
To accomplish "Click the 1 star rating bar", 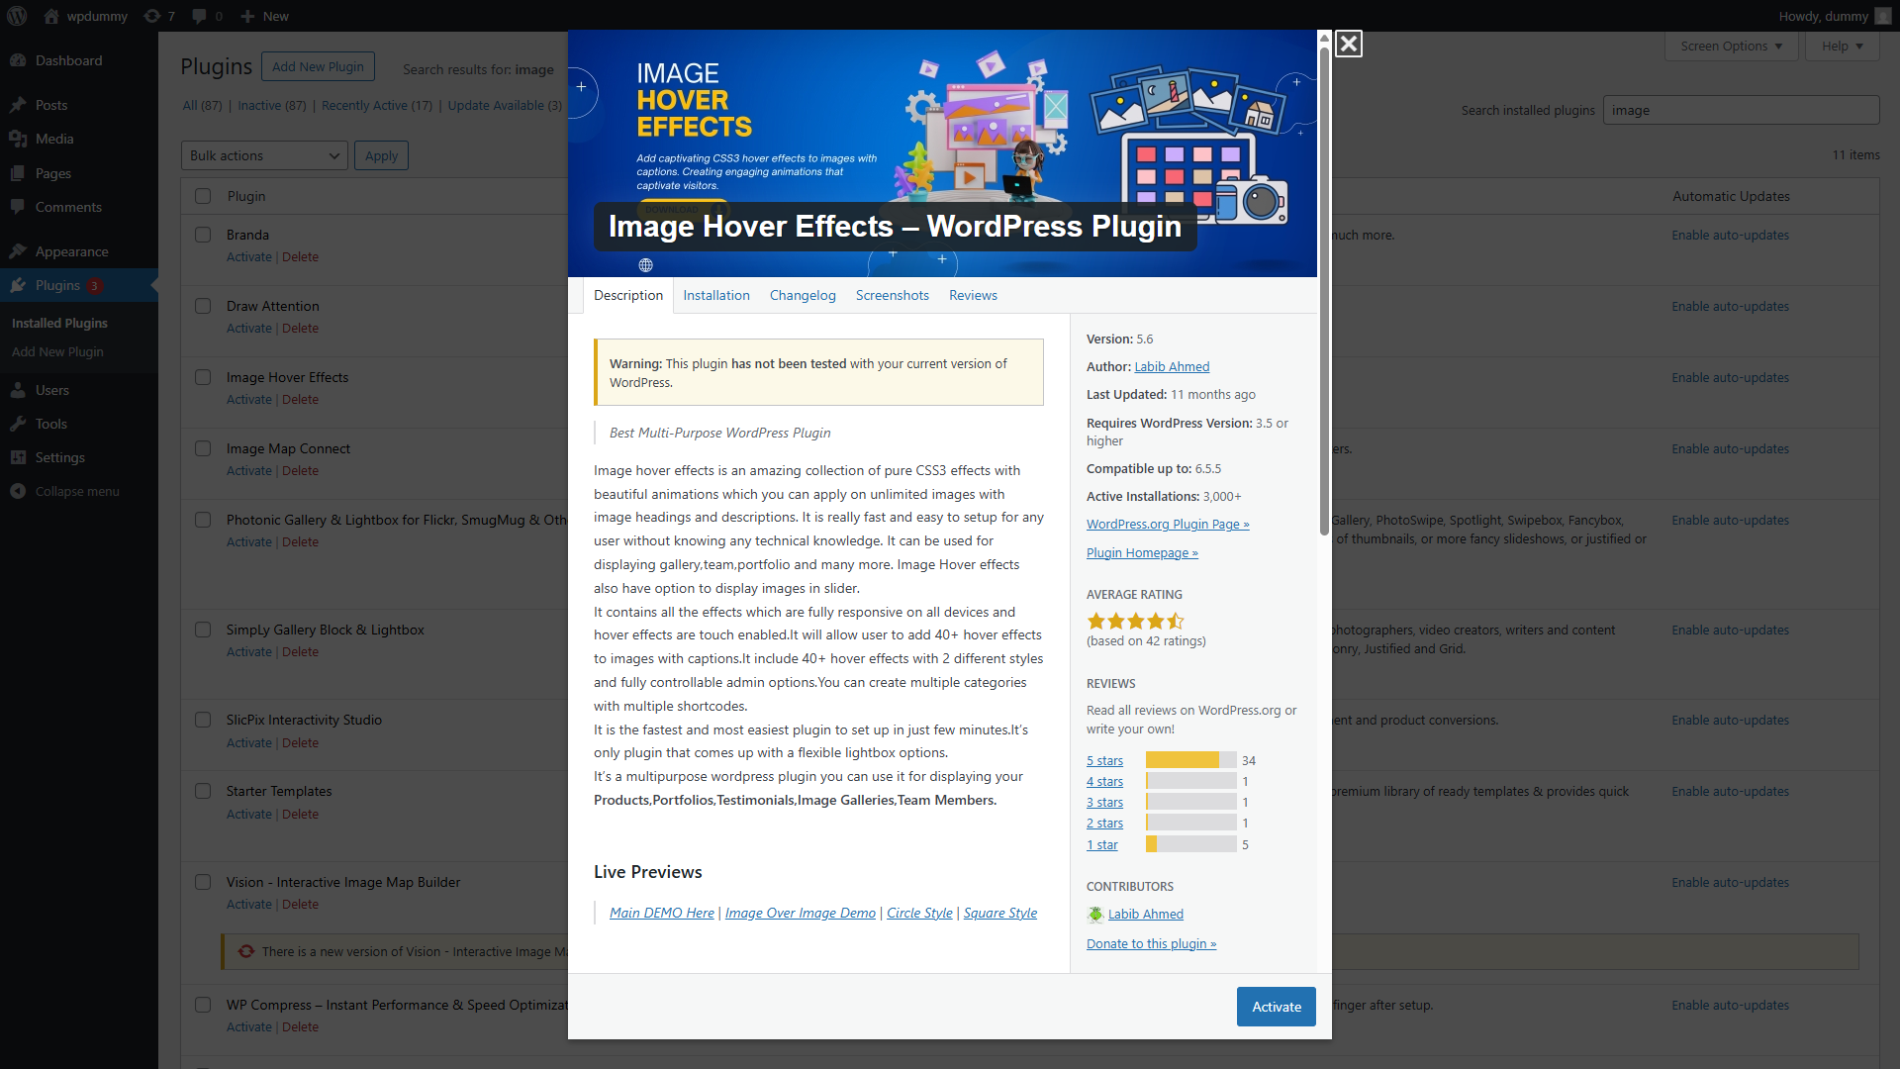I will pyautogui.click(x=1191, y=844).
